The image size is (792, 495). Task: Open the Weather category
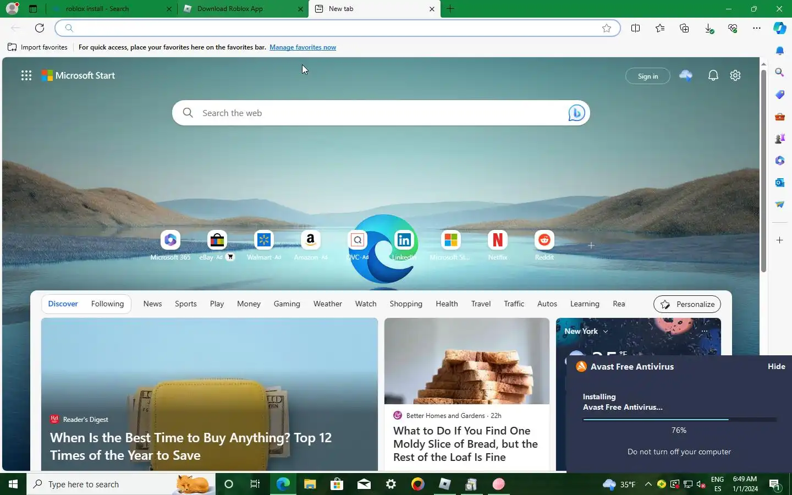point(327,304)
